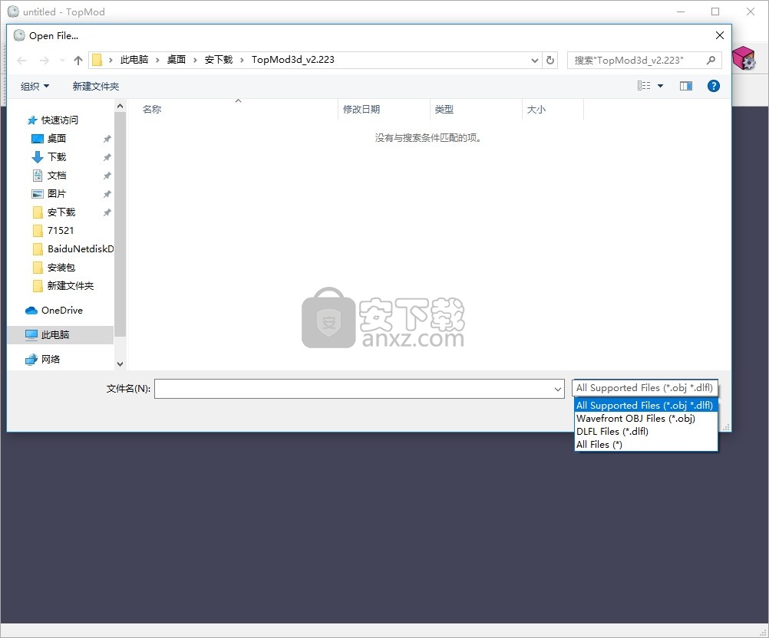Click the folder icon in address bar

tap(97, 60)
